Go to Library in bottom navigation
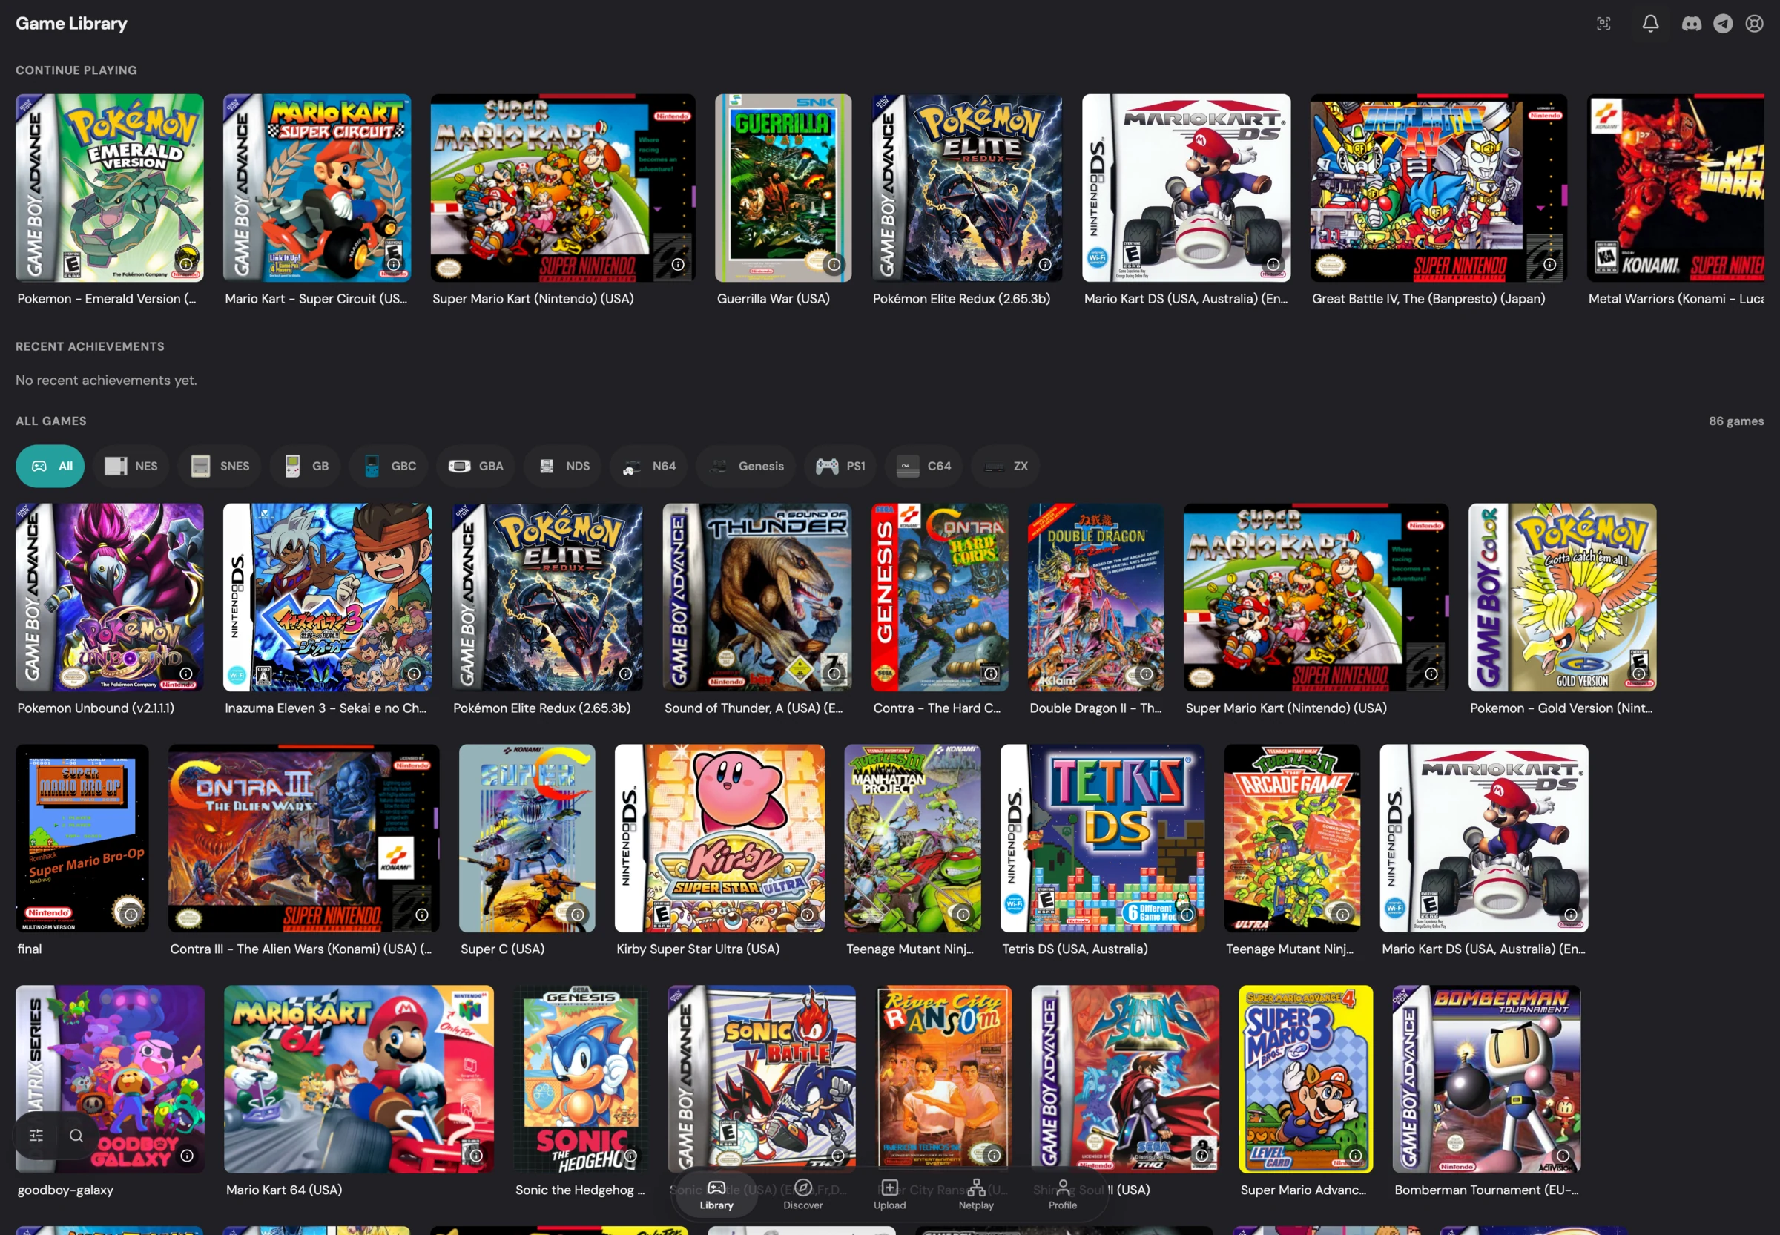The height and width of the screenshot is (1235, 1780). (x=716, y=1195)
